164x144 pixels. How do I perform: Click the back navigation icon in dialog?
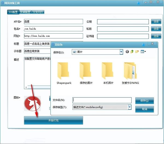tap(127, 52)
